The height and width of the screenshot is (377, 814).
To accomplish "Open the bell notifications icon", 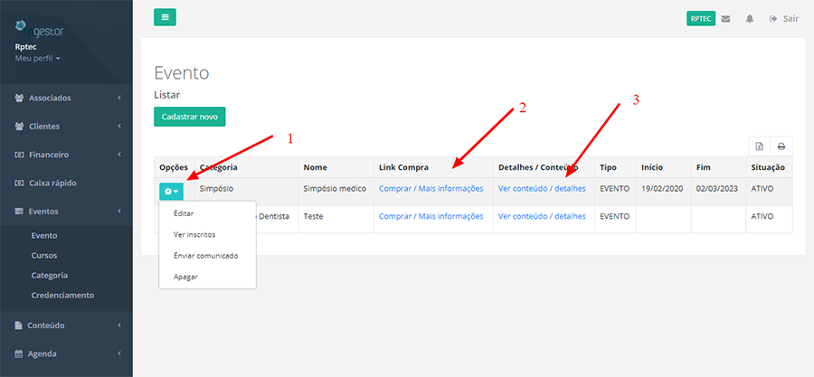I will point(750,18).
